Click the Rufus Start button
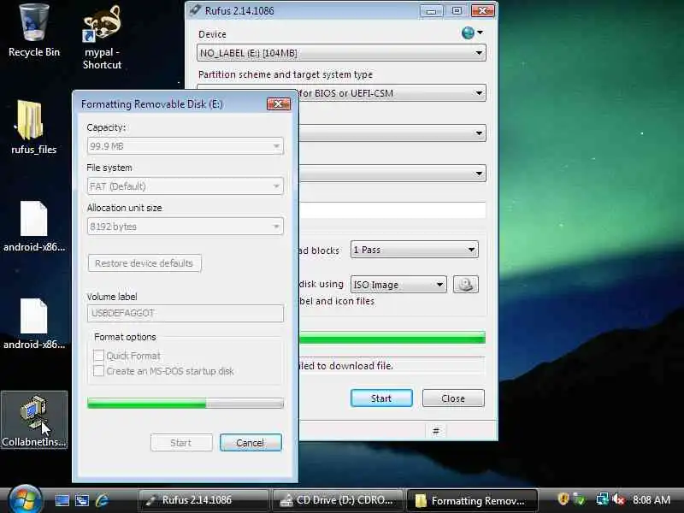 381,398
